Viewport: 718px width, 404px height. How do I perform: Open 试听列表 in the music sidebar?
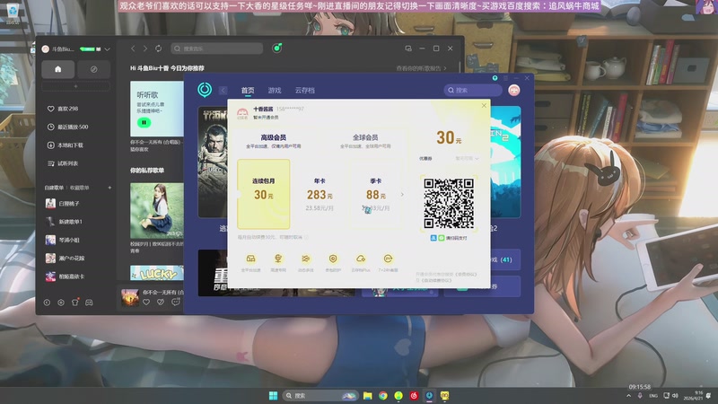pos(63,163)
